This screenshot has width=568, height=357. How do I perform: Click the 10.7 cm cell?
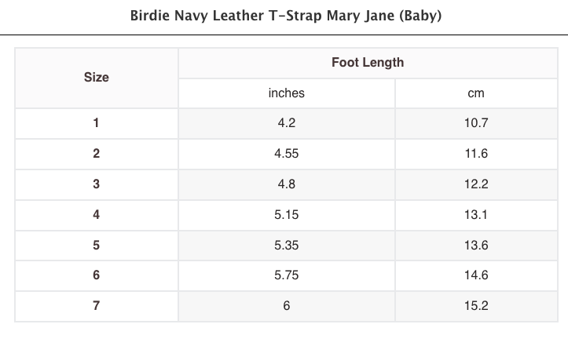[476, 123]
